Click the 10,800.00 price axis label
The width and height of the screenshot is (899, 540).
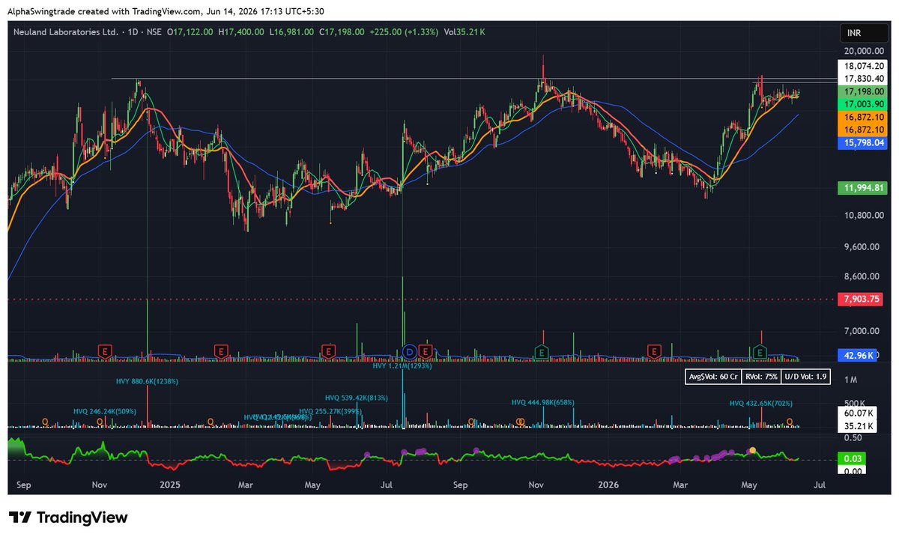pyautogui.click(x=863, y=216)
